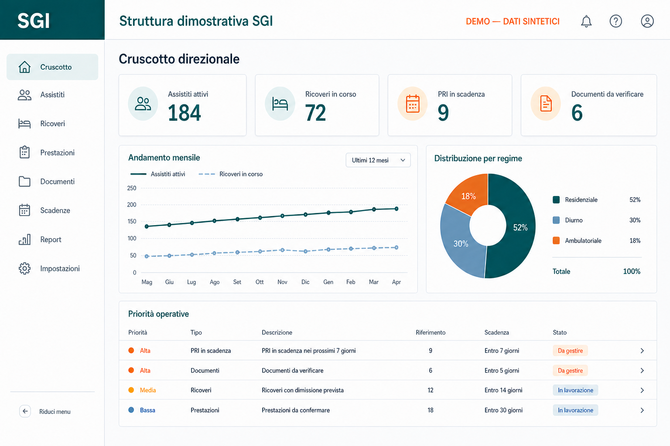This screenshot has height=446, width=670.
Task: Click 'Entro 14 giorni' scadenza cell
Action: 503,390
